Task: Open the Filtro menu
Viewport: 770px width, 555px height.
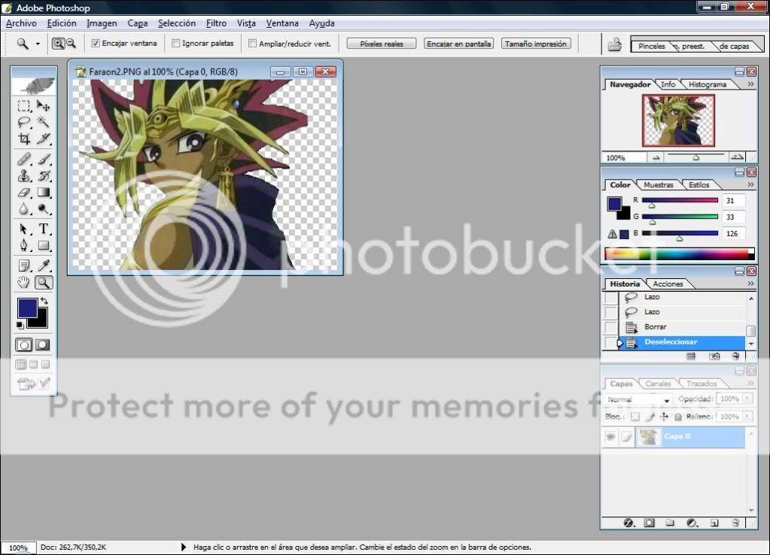Action: click(216, 23)
